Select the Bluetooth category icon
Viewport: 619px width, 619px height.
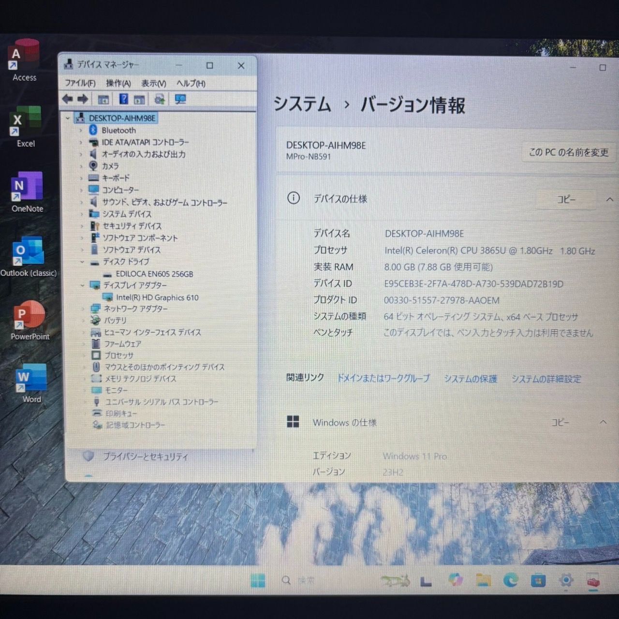click(x=93, y=130)
